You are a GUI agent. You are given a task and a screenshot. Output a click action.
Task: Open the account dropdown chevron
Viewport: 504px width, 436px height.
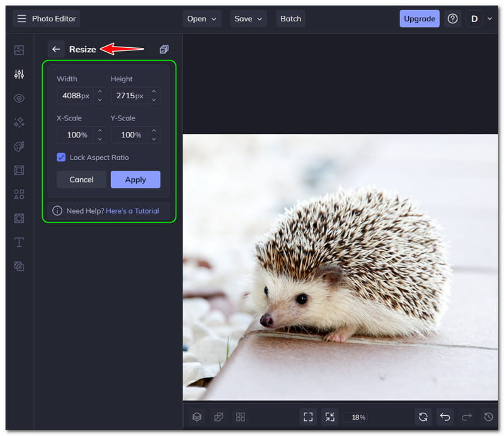(490, 19)
